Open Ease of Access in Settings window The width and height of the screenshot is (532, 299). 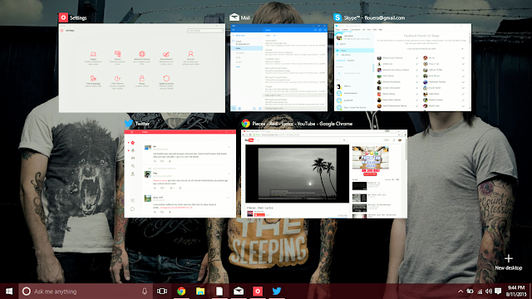pyautogui.click(x=117, y=82)
